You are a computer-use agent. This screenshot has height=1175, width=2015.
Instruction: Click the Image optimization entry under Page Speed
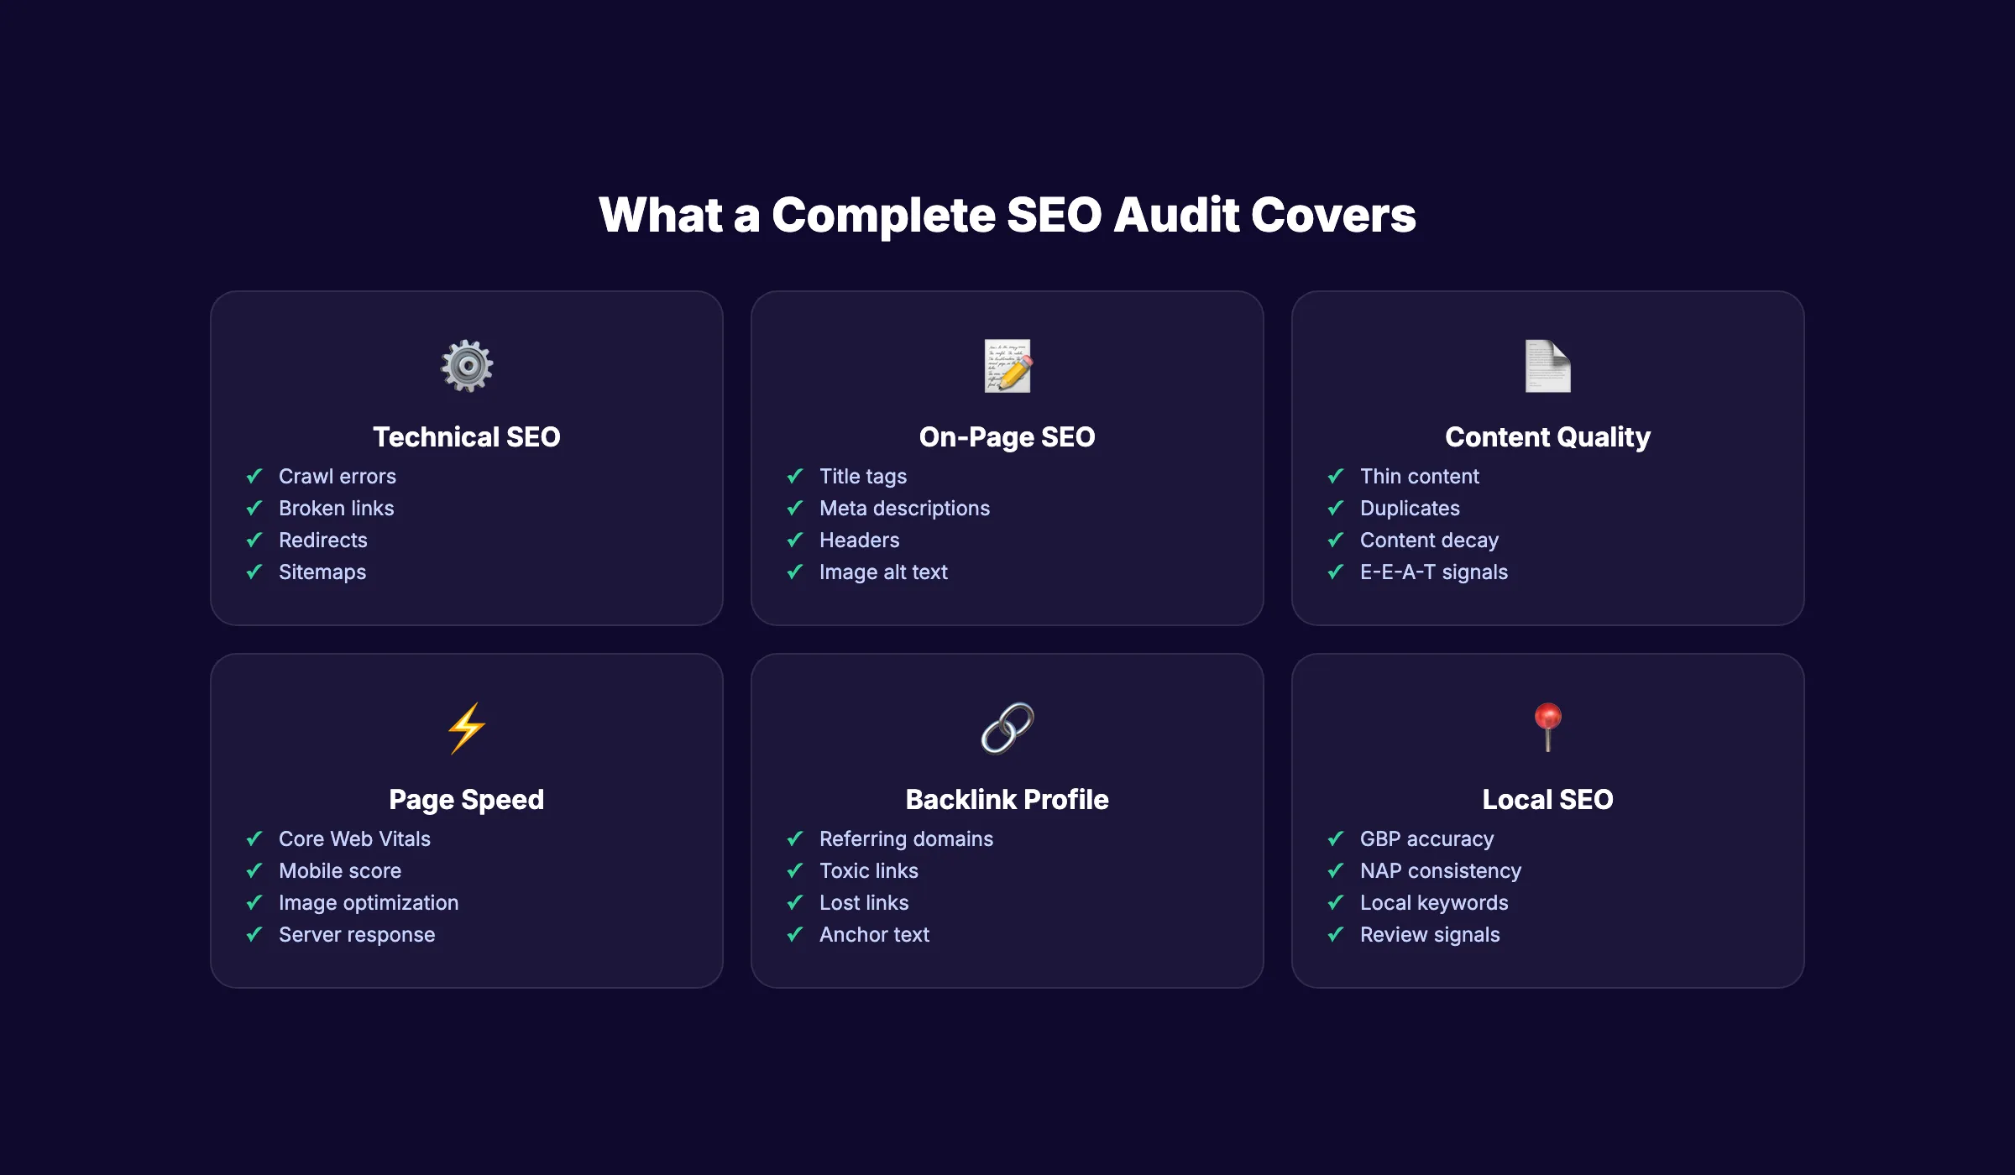click(x=369, y=902)
